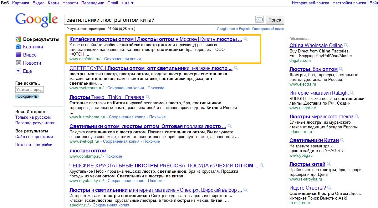The height and width of the screenshot is (208, 378).
Task: Open Интернет-магазин RuLight ad link
Action: click(x=319, y=93)
